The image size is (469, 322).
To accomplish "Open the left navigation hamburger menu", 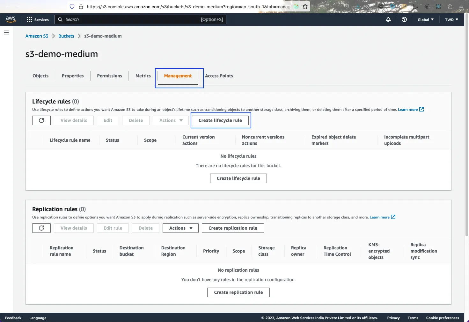I will click(6, 32).
